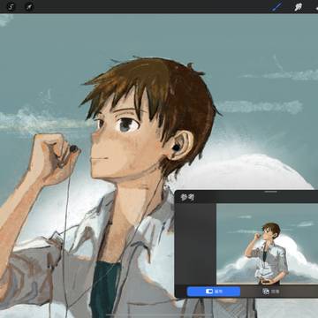The height and width of the screenshot is (318, 318).
Task: Select the Smudge finger tool
Action: (x=299, y=7)
